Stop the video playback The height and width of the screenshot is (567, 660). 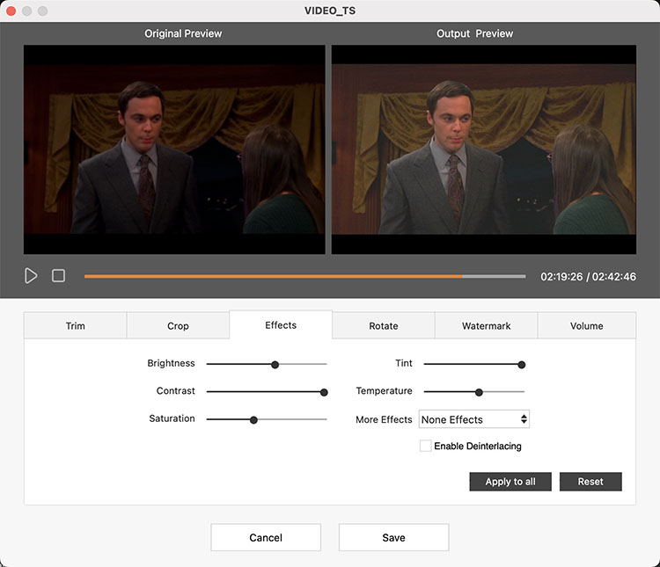pyautogui.click(x=58, y=276)
